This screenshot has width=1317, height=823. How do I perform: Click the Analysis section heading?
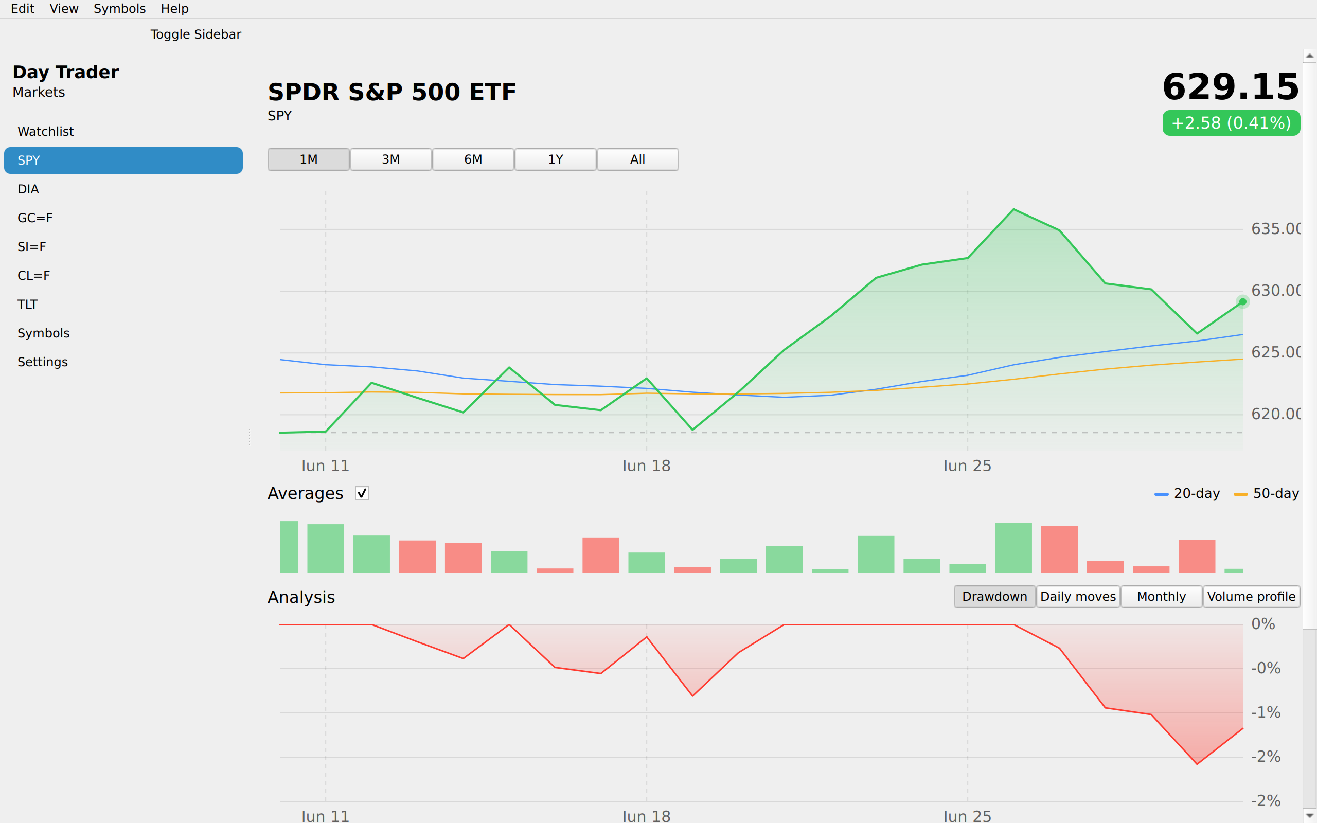tap(301, 598)
